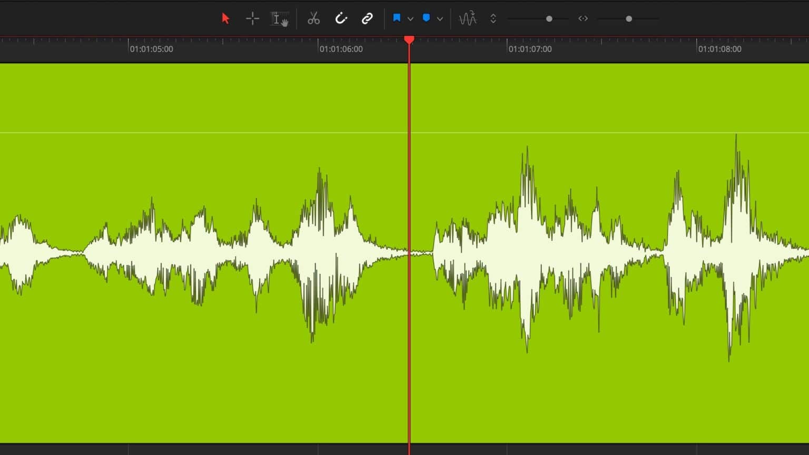Open the marker color dropdown
Image resolution: width=809 pixels, height=455 pixels.
[x=440, y=18]
